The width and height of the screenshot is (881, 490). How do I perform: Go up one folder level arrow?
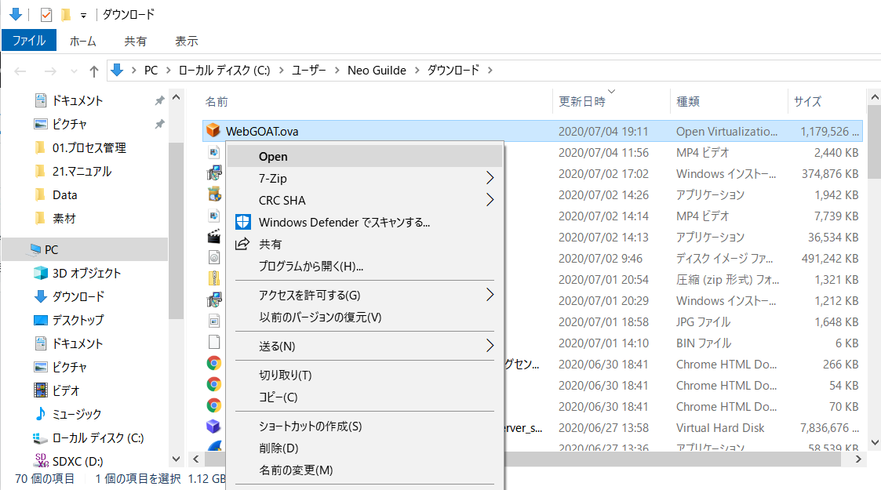pos(94,71)
